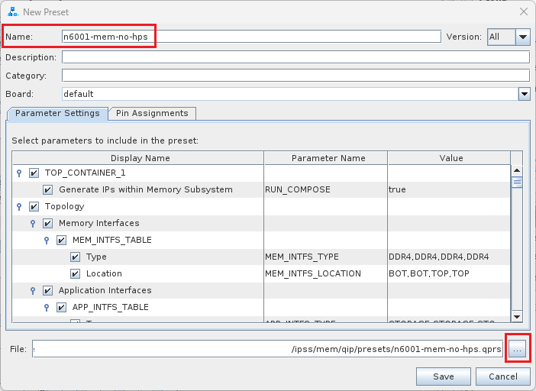Collapse the TOP_CONTAINER_1 tree node handle
The image size is (536, 391).
[x=19, y=173]
